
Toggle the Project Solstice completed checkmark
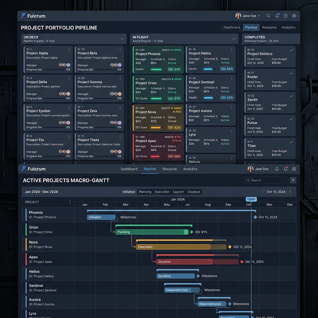(x=291, y=50)
